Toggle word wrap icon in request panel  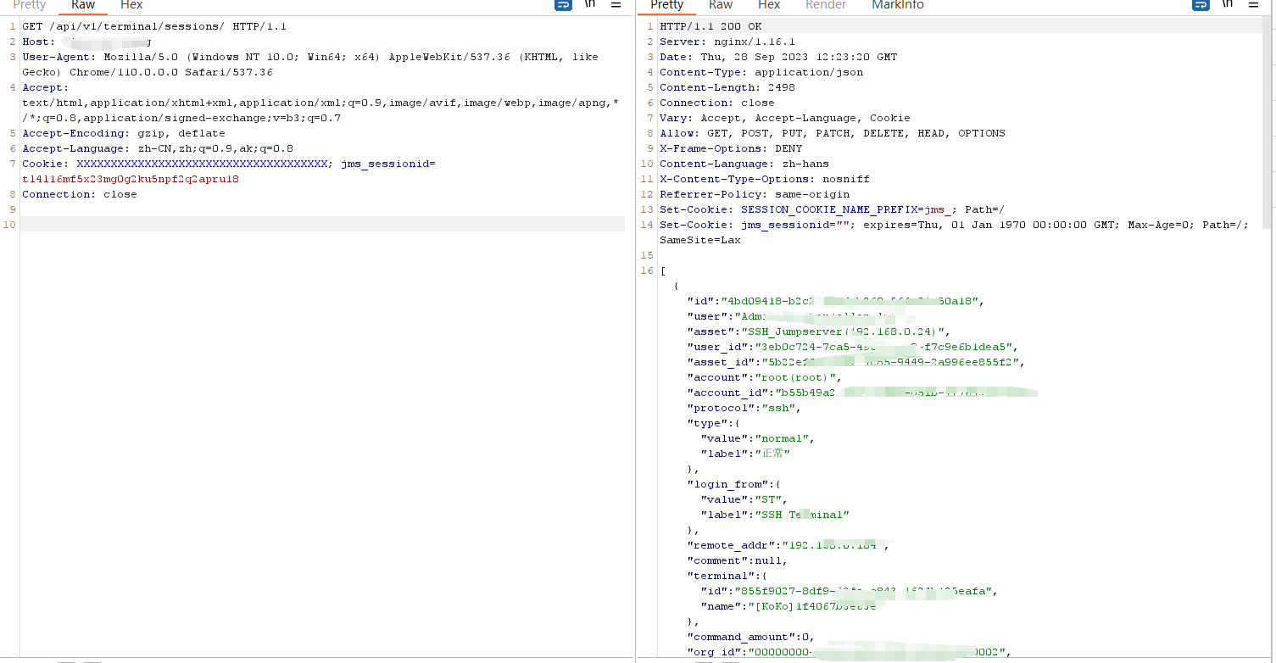tap(563, 4)
